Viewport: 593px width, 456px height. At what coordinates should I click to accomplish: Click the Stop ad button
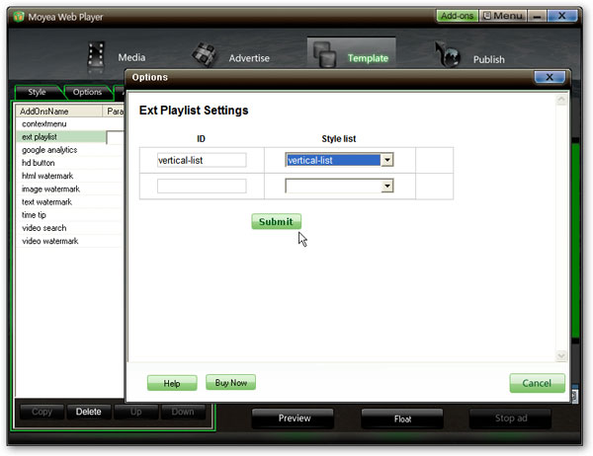tap(511, 418)
